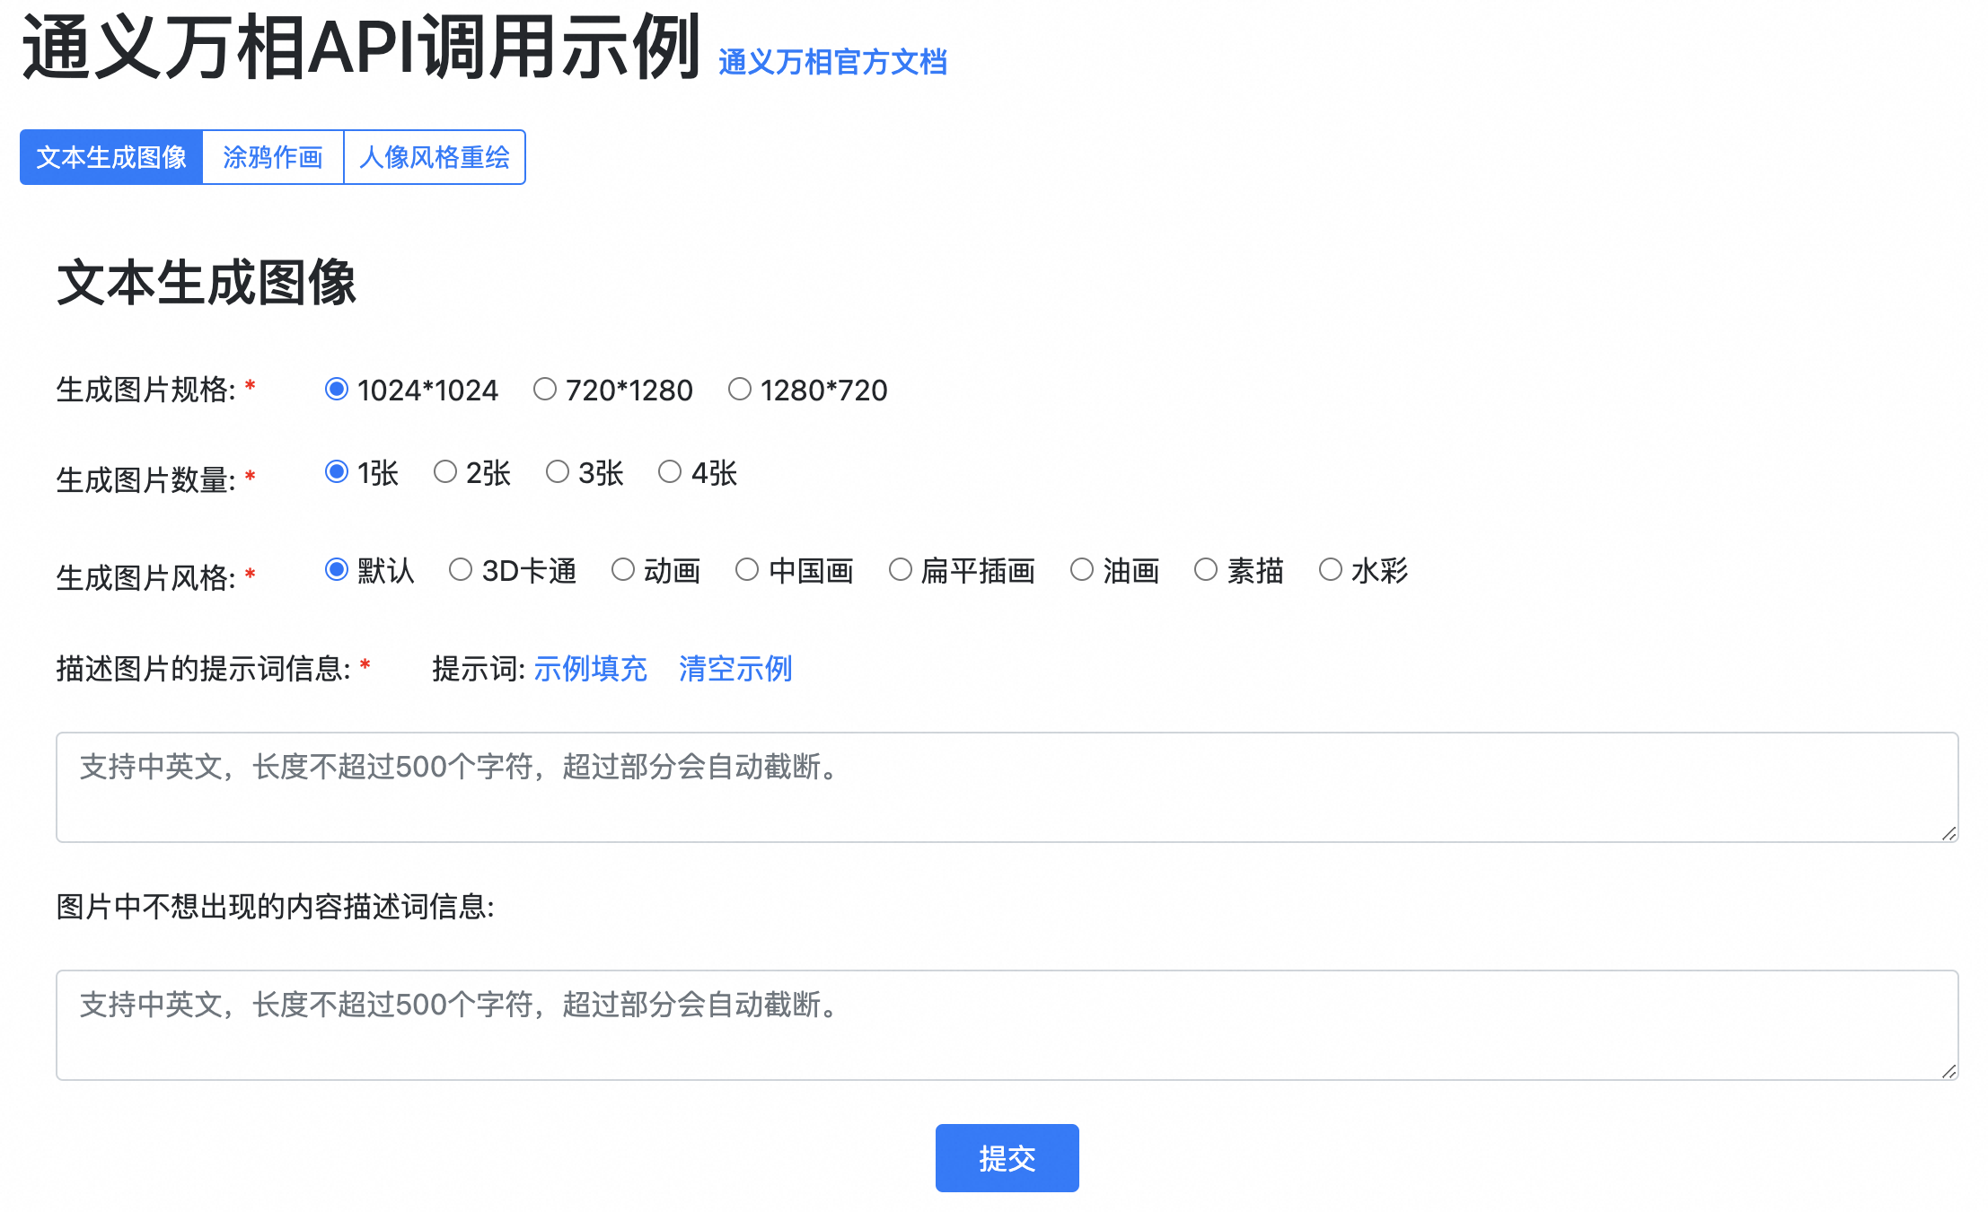Image resolution: width=1988 pixels, height=1212 pixels.
Task: Click the resize handle of prompt text area
Action: click(1948, 833)
